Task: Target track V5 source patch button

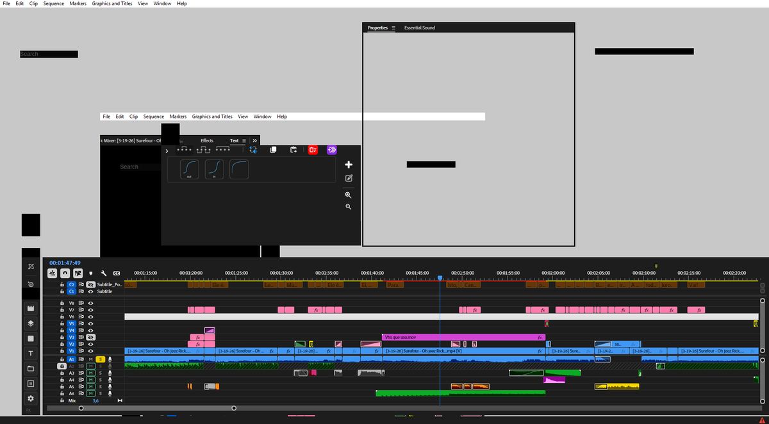Action: [72, 323]
